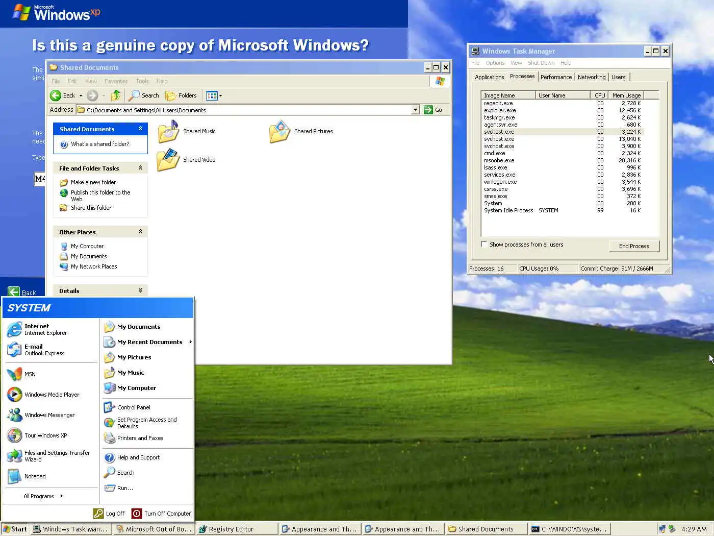This screenshot has height=536, width=714.
Task: Click Back button in activation wizard
Action: (x=22, y=293)
